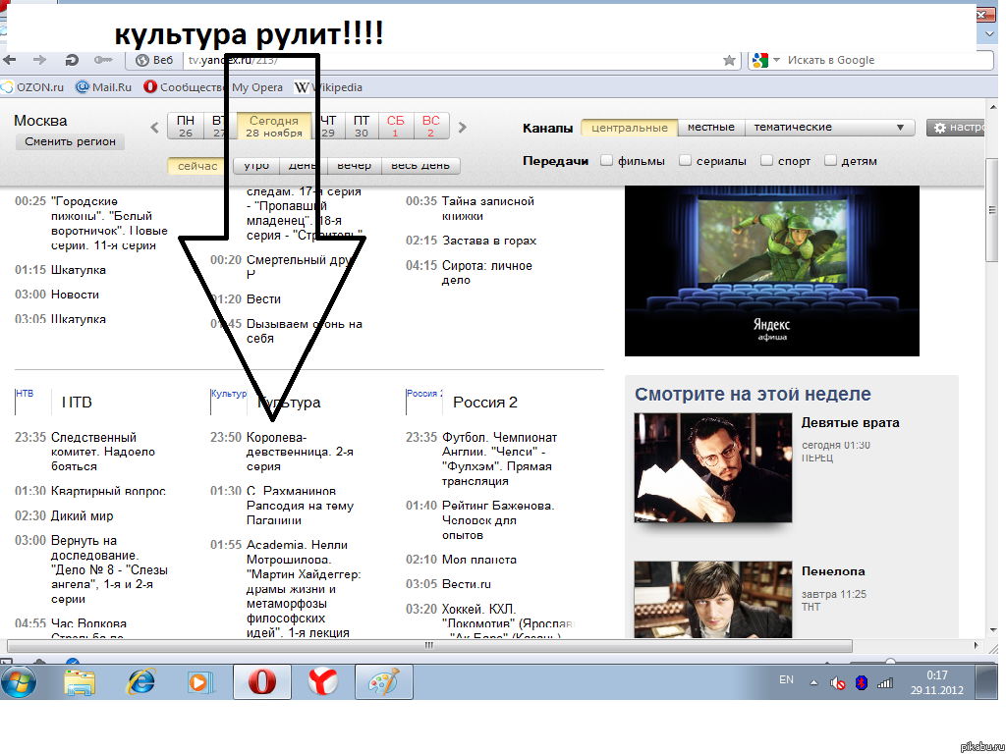Viewport: 1006px width, 754px height.
Task: Open Windows Media Player from taskbar
Action: (x=200, y=682)
